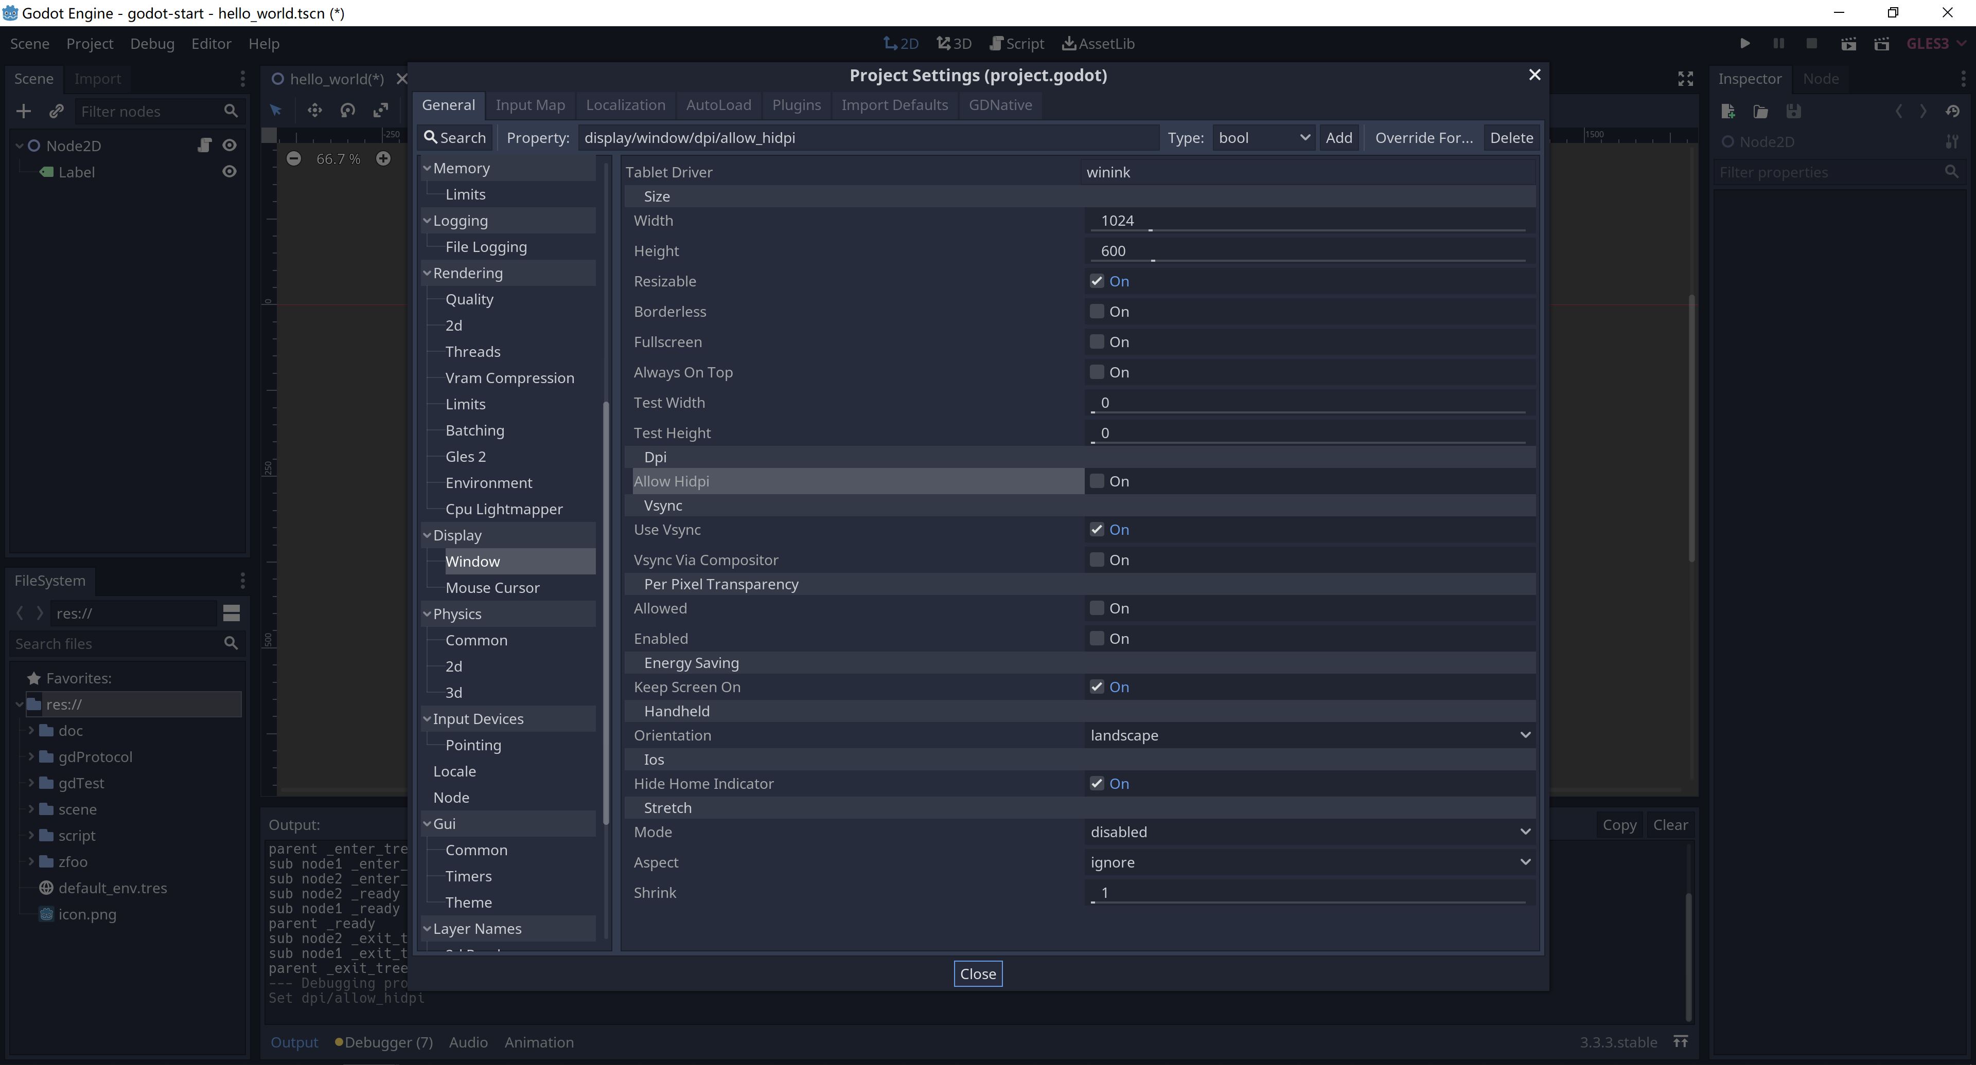Image resolution: width=1976 pixels, height=1065 pixels.
Task: Close Project Settings with X icon
Action: [1534, 75]
